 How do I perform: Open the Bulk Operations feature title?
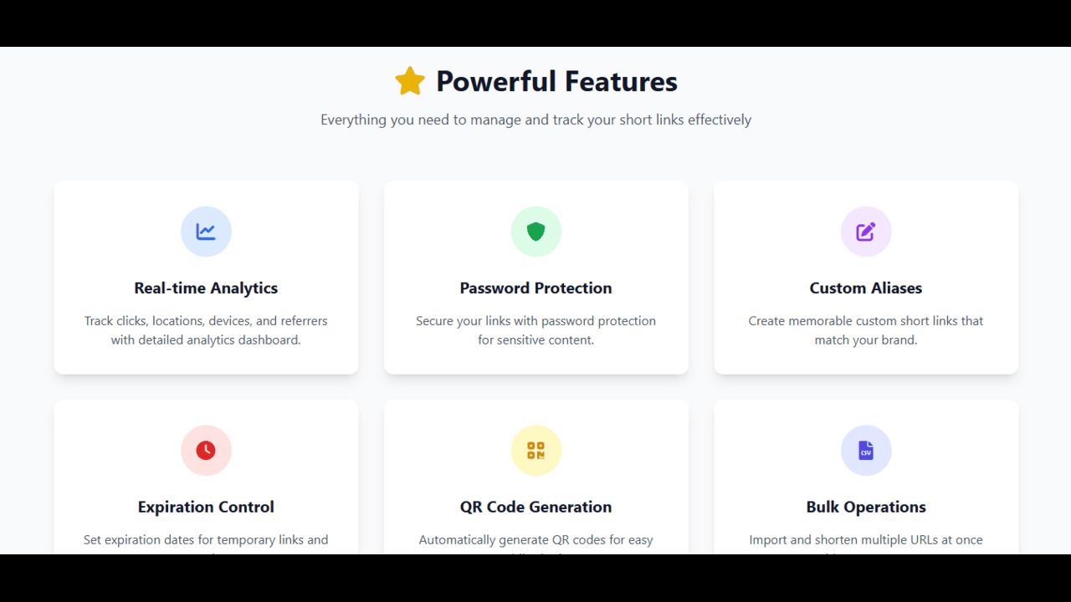point(865,507)
